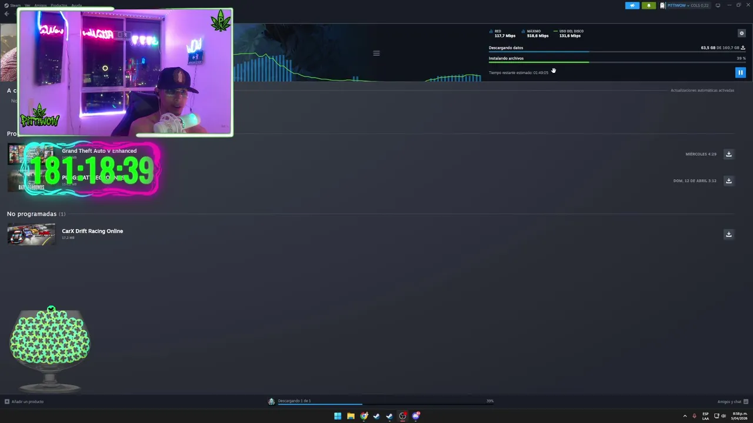This screenshot has width=753, height=423.
Task: Click the PITTIWOW profile avatar
Action: pyautogui.click(x=662, y=5)
